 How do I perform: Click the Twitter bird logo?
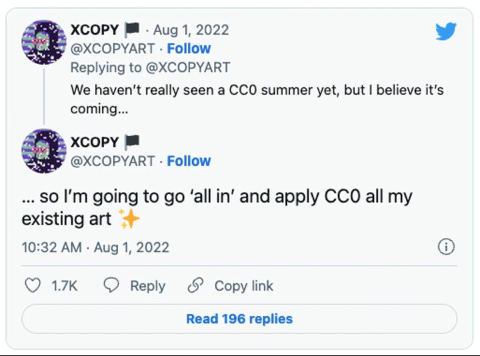(x=445, y=31)
